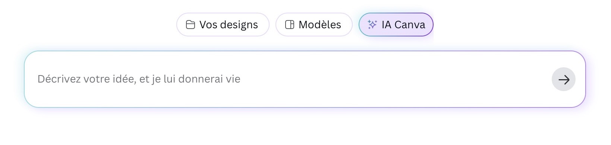The image size is (611, 145).
Task: Show your saved designs via the folder pill
Action: (x=223, y=25)
